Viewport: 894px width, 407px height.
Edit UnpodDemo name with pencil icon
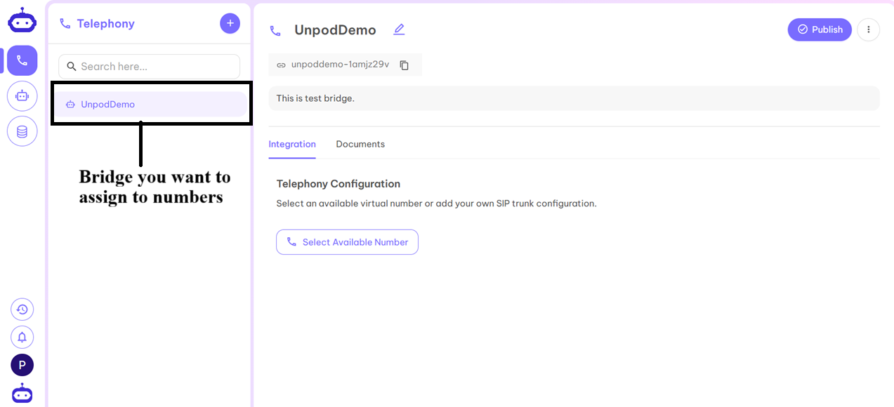(x=399, y=29)
